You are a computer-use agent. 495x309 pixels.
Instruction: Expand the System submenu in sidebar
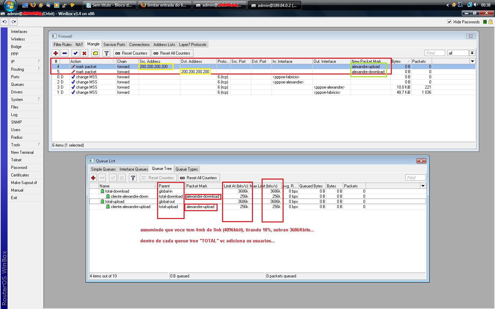tap(39, 99)
